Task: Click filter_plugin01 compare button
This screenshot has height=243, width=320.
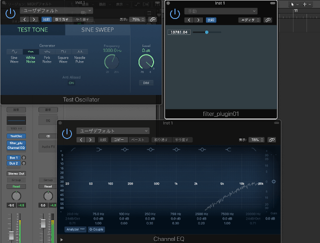Action: (x=211, y=20)
